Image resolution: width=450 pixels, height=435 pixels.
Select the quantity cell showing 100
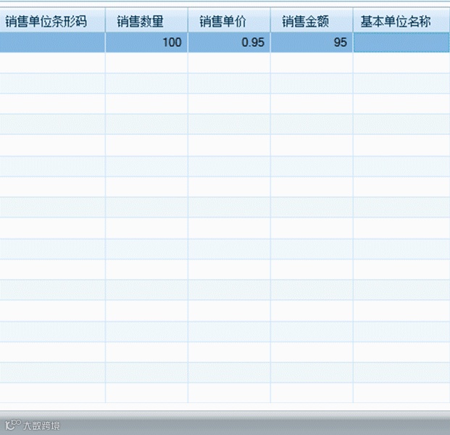pos(146,42)
